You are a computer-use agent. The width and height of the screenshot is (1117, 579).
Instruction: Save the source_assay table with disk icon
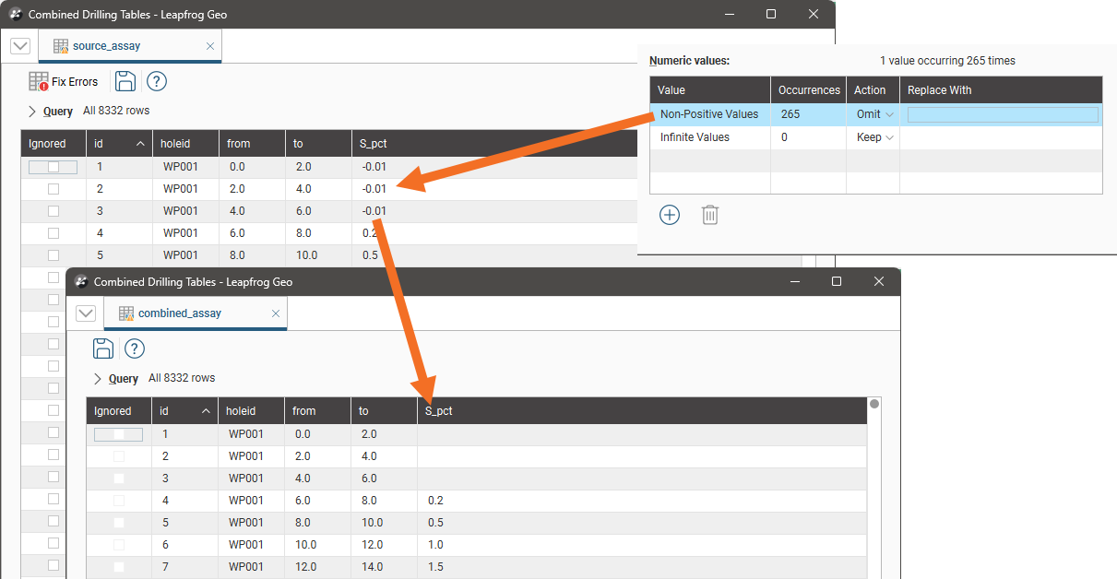pyautogui.click(x=125, y=81)
